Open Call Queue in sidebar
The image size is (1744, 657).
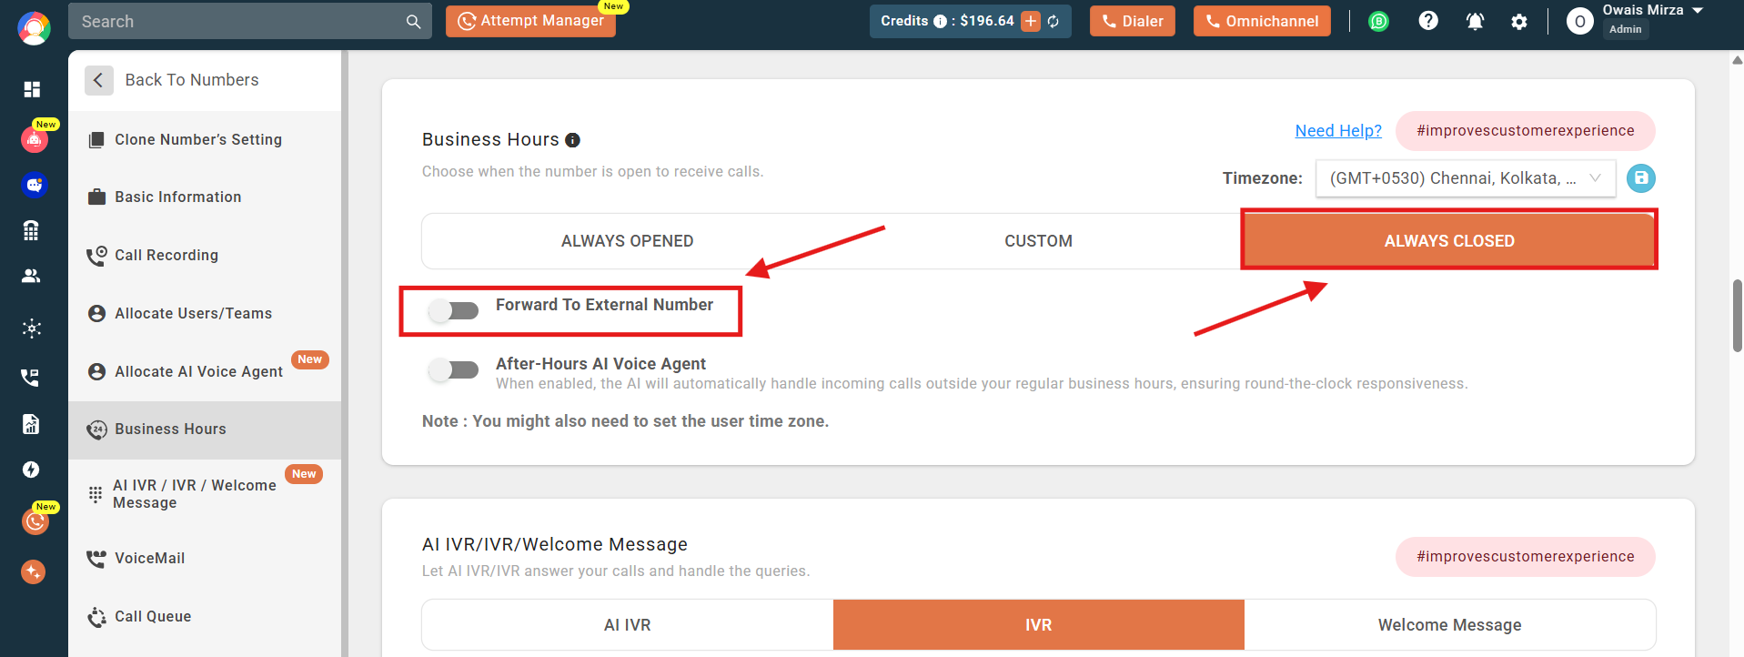pos(205,617)
